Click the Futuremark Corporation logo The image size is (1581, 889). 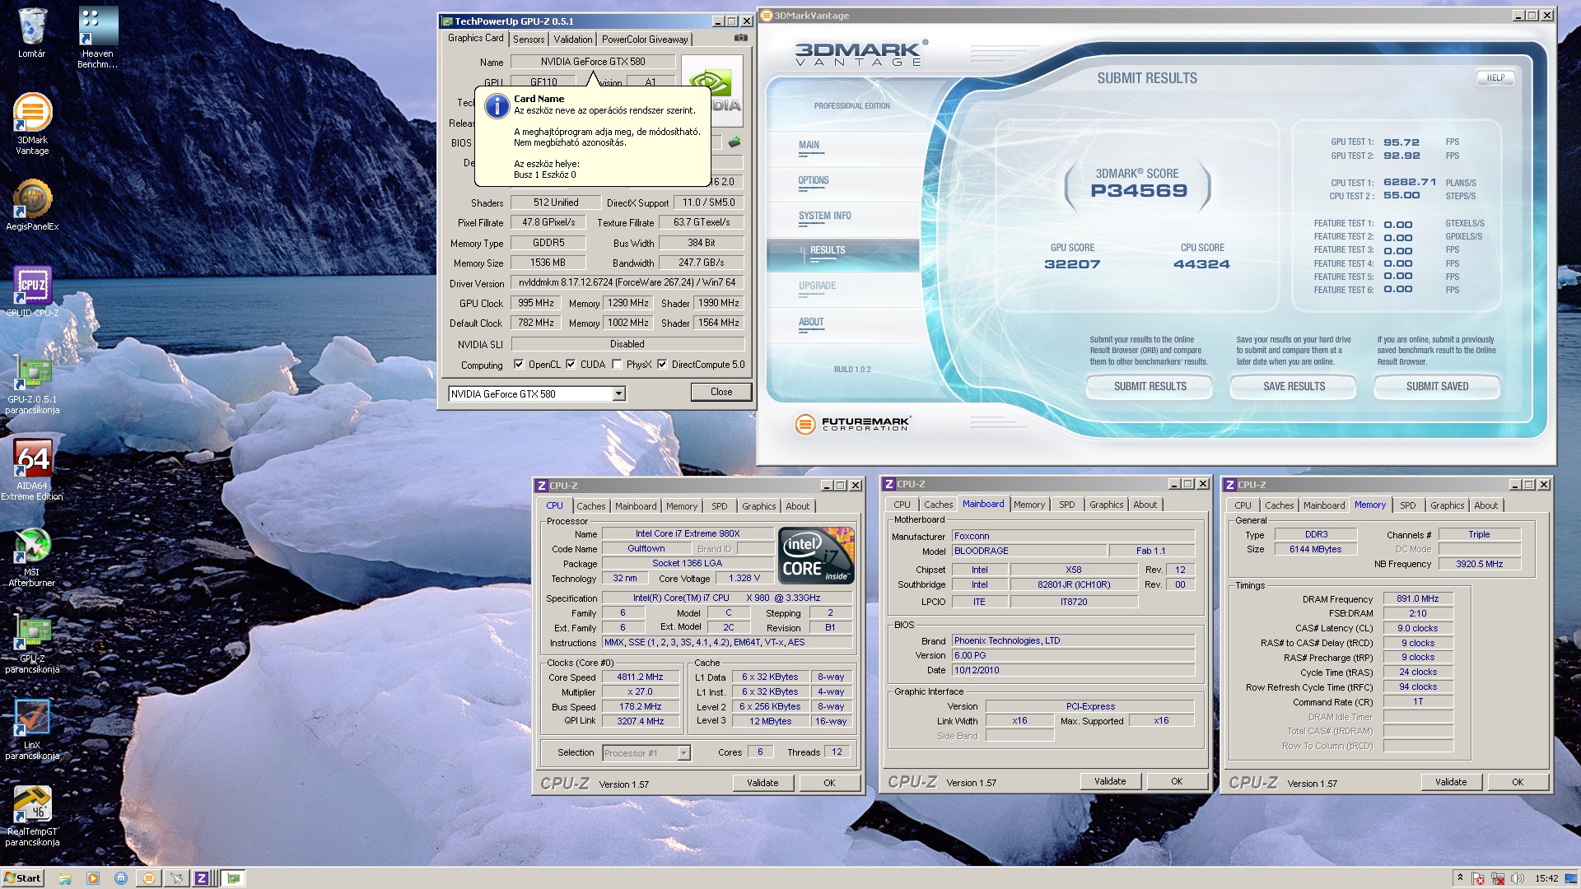point(852,424)
